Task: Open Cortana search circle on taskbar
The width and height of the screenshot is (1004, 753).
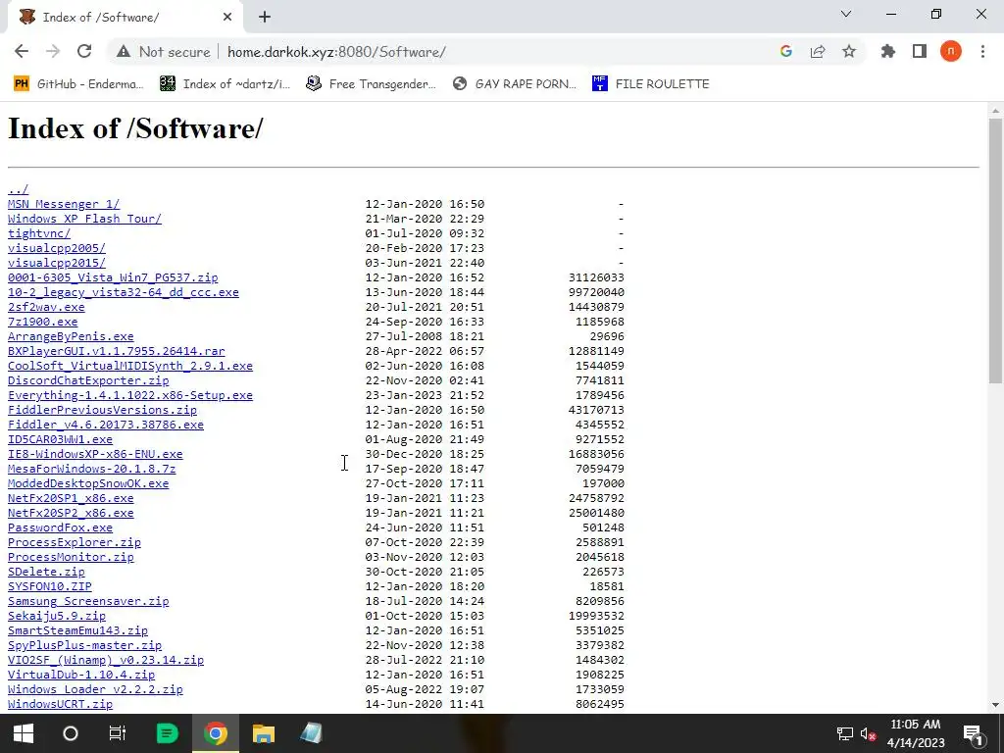Action: pos(71,733)
